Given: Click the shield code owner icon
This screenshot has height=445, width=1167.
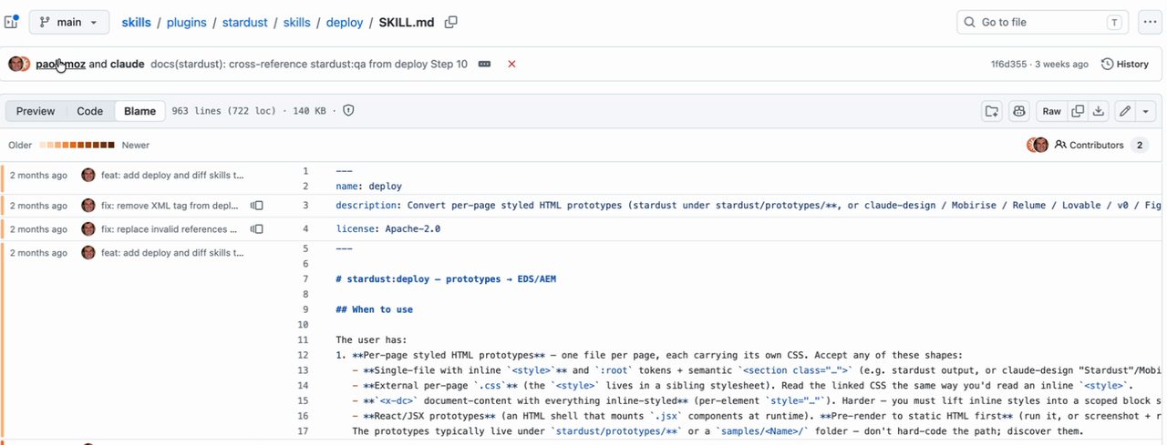Looking at the screenshot, I should pos(347,111).
